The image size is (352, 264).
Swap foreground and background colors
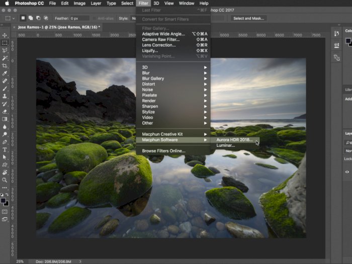point(8,195)
